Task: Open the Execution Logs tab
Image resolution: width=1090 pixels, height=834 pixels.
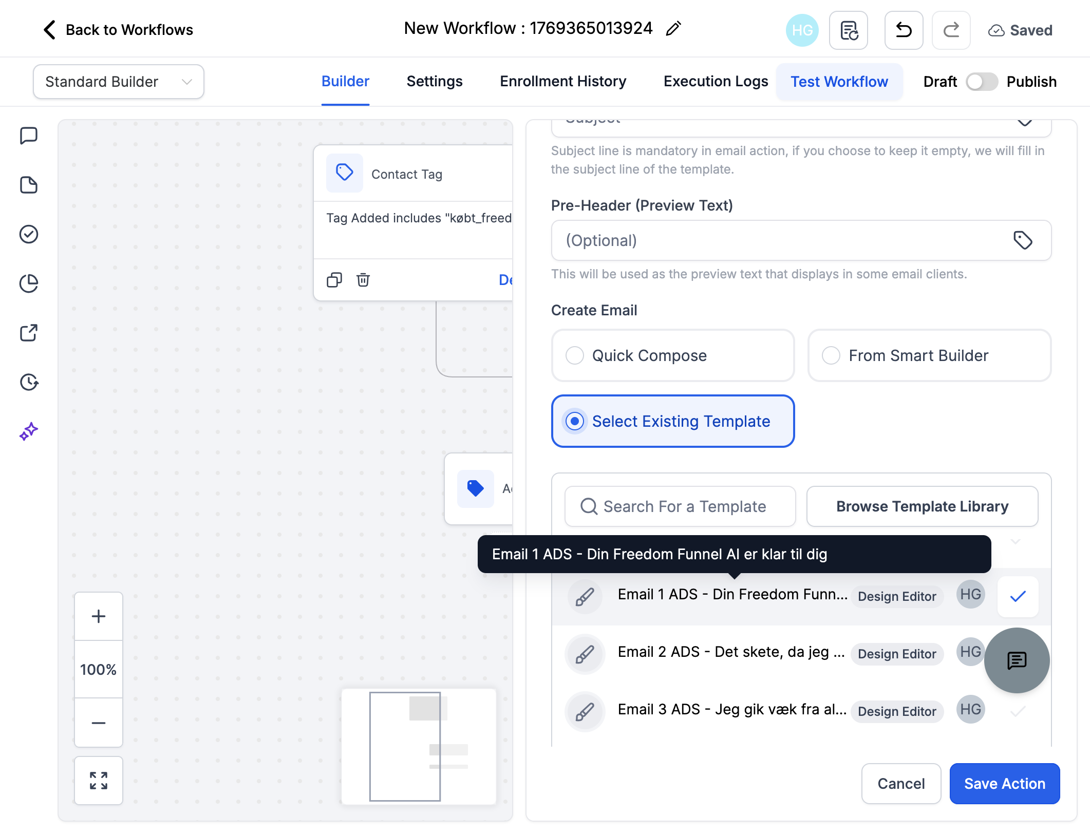Action: (716, 82)
